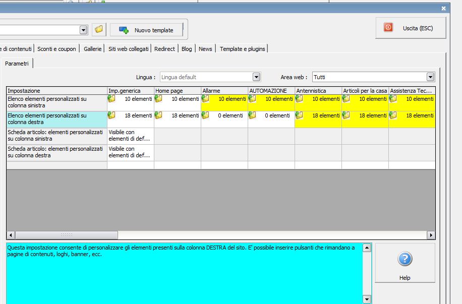The image size is (462, 304).
Task: Select row 'Scheda articolo: elementi personalizzati su colonna destra'
Action: (x=57, y=152)
